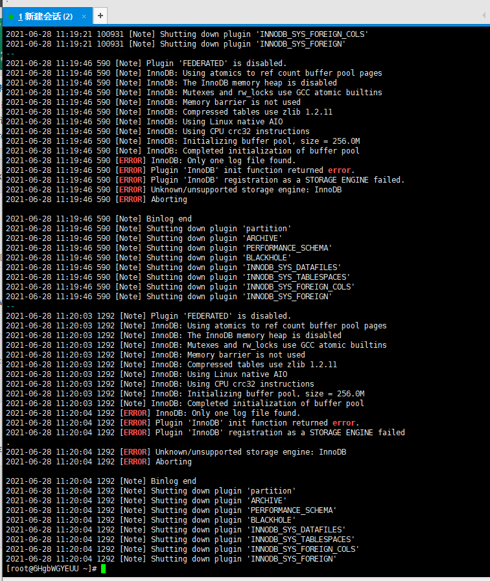The height and width of the screenshot is (581, 490).
Task: Open a new session tab with plus button
Action: point(100,16)
